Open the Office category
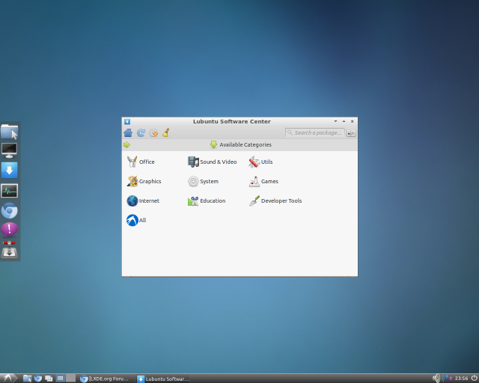The height and width of the screenshot is (383, 479). pos(141,162)
